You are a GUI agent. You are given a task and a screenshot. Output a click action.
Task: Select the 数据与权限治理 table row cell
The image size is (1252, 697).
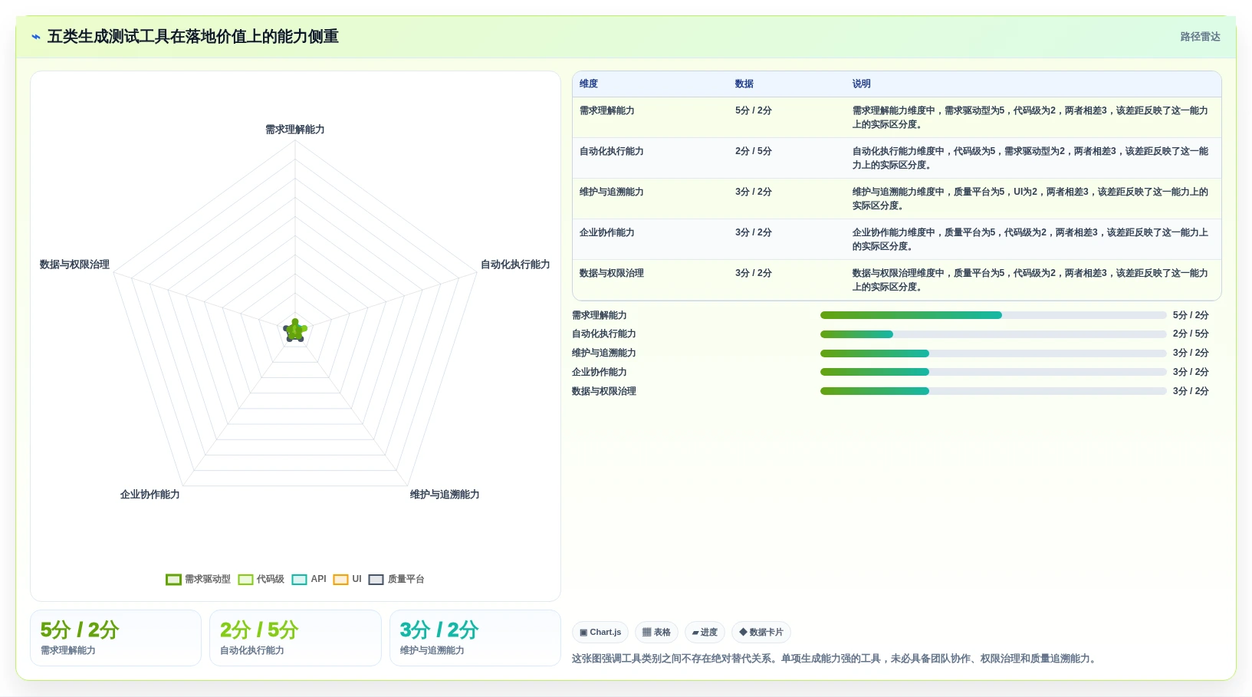[x=612, y=273]
